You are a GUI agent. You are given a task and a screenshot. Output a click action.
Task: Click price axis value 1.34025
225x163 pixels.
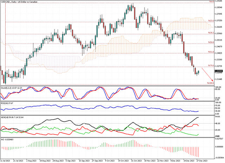(x=219, y=53)
